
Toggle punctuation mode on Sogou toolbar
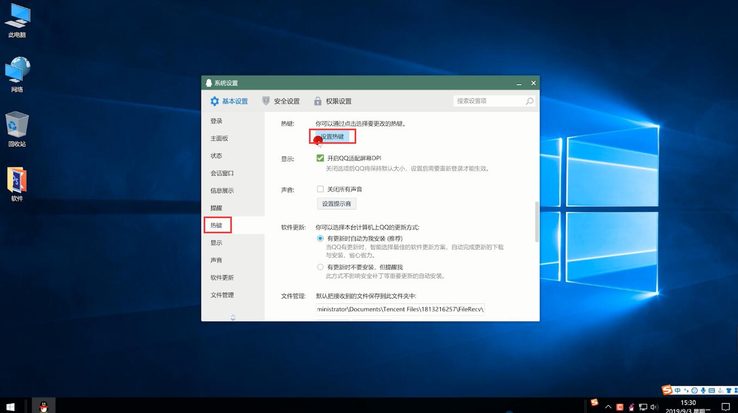coord(686,390)
